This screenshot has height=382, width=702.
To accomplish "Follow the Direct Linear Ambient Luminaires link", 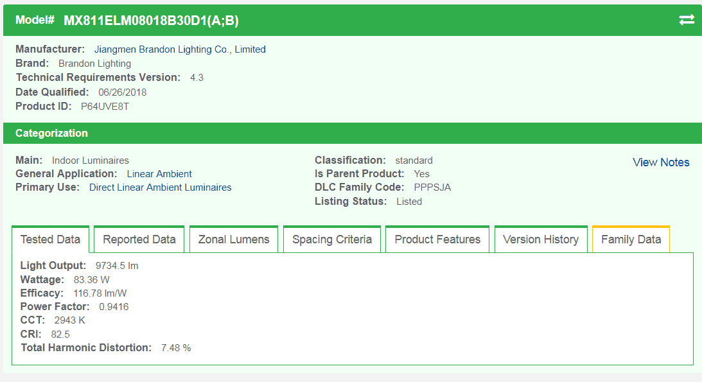I will tap(160, 187).
